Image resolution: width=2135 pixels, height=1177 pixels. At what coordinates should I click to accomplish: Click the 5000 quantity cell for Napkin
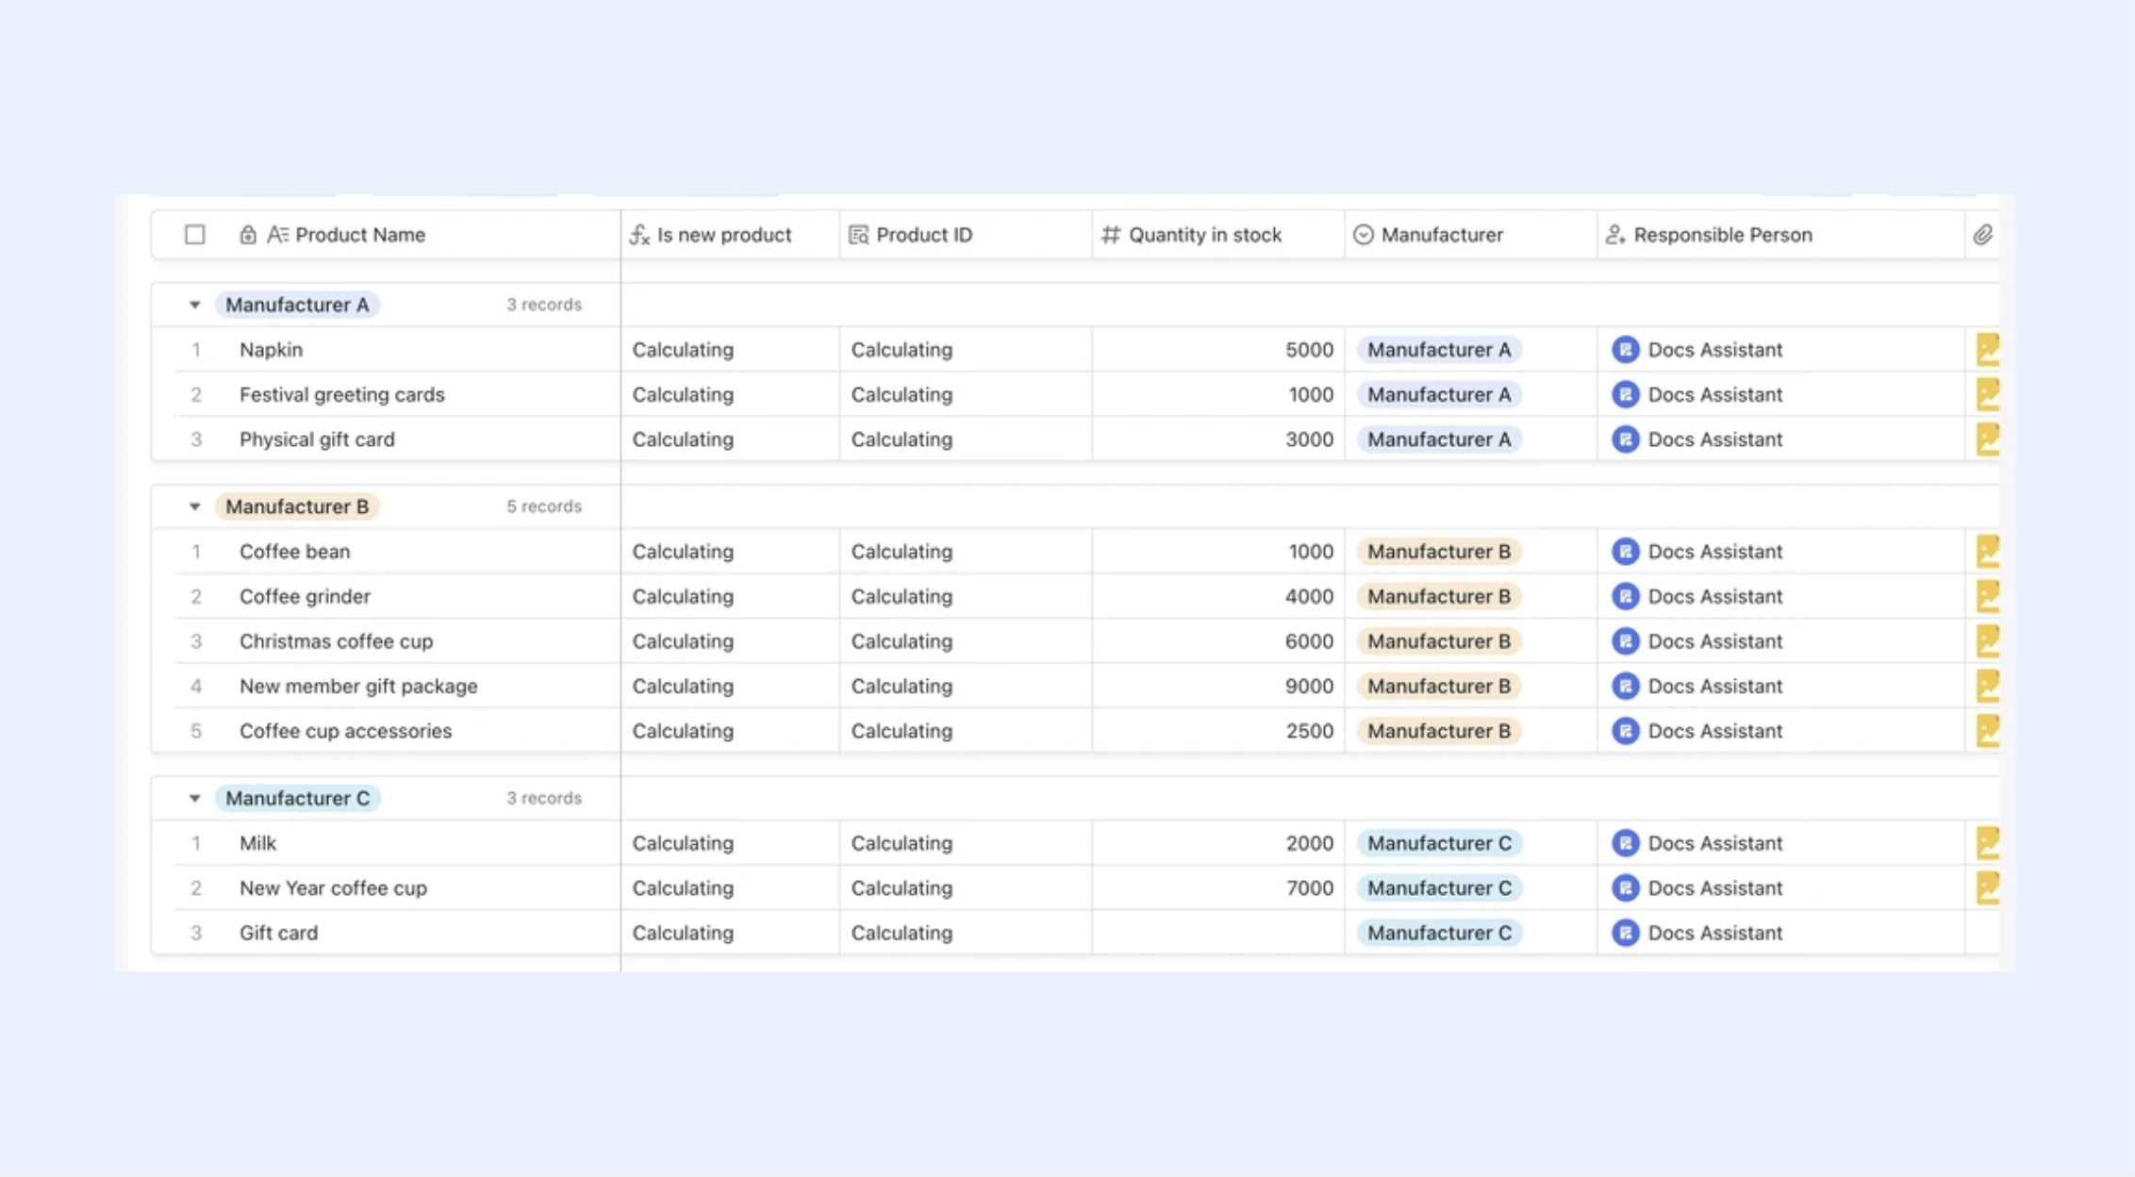click(1218, 350)
